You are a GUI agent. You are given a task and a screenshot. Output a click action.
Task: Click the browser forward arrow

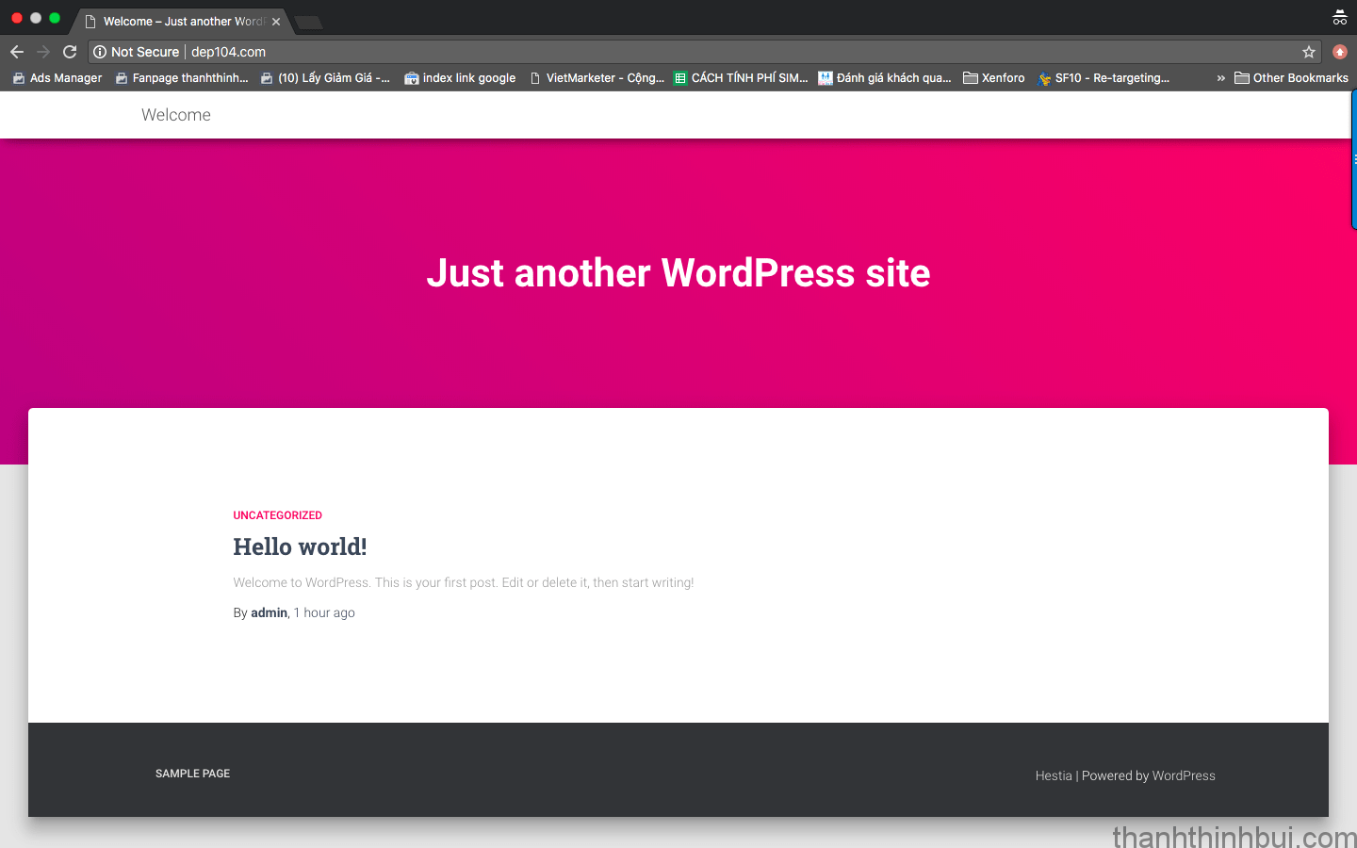pyautogui.click(x=43, y=52)
